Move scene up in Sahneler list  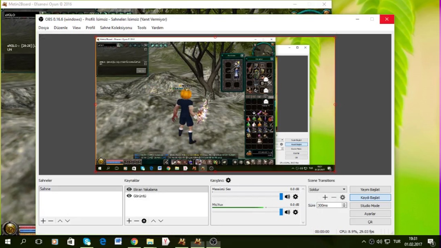(x=60, y=221)
